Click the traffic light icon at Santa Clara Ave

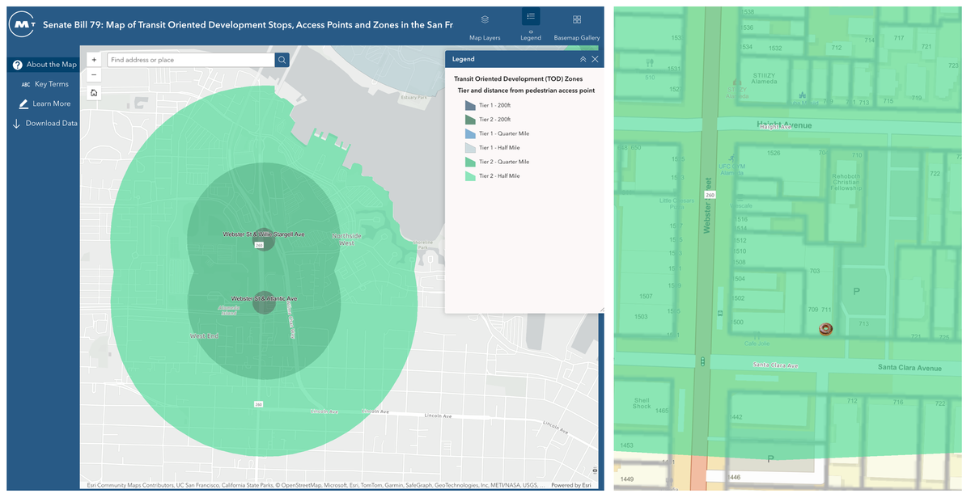(x=703, y=361)
